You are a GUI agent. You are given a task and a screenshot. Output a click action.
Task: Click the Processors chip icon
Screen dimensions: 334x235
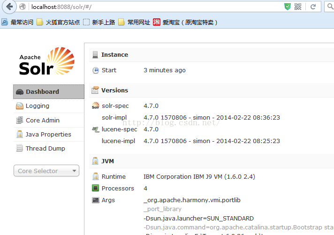tap(95, 188)
